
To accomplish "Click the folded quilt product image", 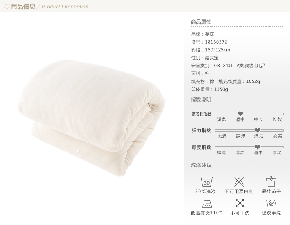I will tap(91, 118).
